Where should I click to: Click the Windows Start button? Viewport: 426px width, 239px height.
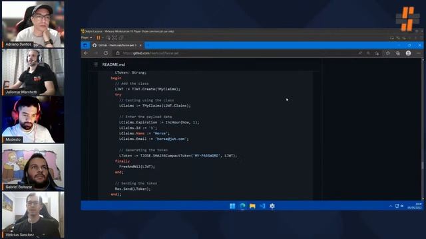click(232, 206)
